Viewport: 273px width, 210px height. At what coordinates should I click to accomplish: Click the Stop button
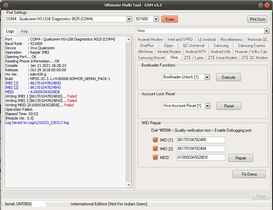coord(260,196)
